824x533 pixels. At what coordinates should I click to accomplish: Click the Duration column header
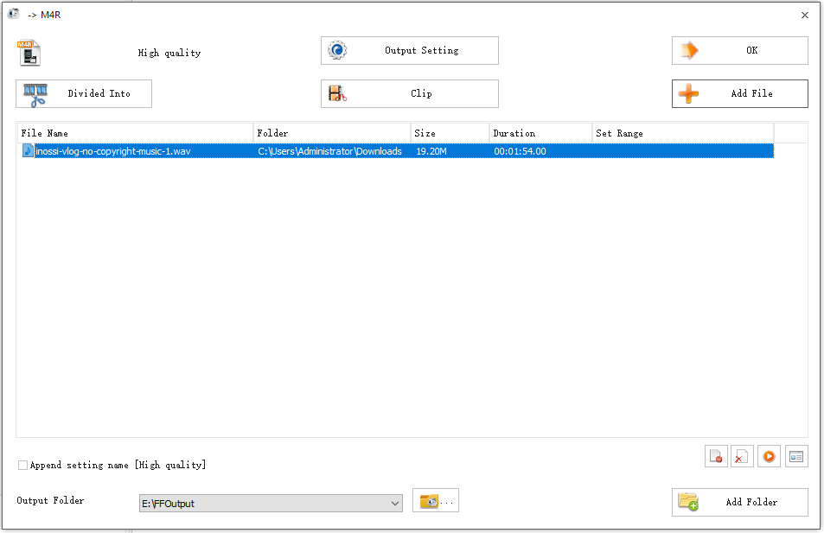(x=540, y=133)
